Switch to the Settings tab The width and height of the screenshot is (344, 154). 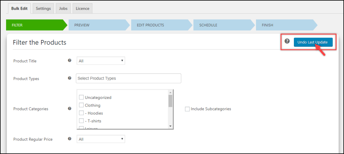click(x=43, y=8)
